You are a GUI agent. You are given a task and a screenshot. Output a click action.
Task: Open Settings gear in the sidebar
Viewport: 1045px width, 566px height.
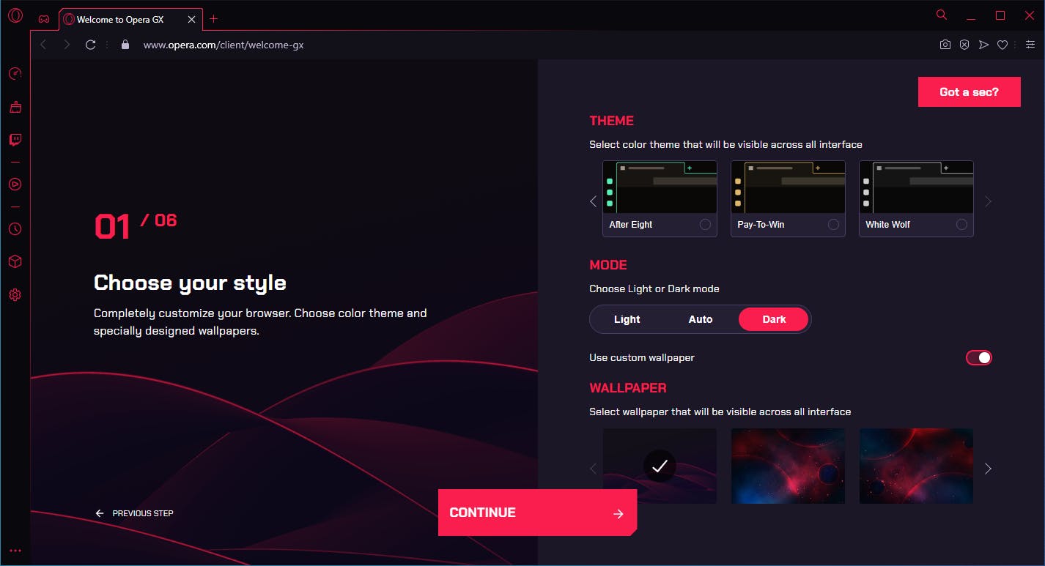[15, 295]
